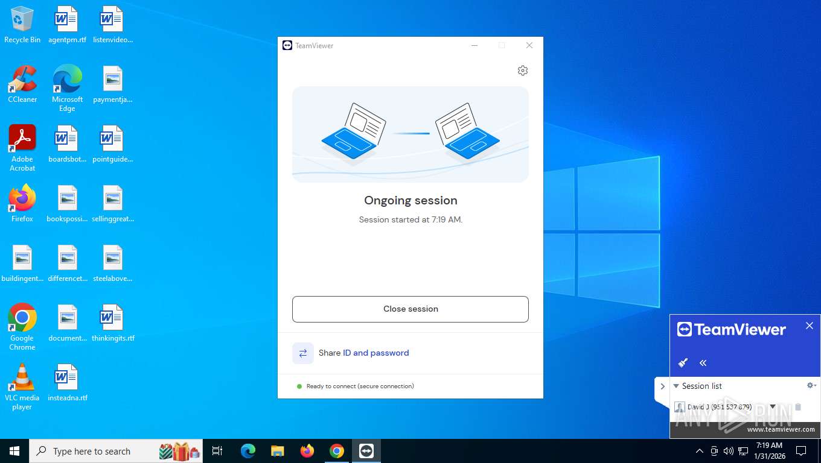Click David J's avatar picture
Screen dimensions: 821x463
pyautogui.click(x=680, y=408)
